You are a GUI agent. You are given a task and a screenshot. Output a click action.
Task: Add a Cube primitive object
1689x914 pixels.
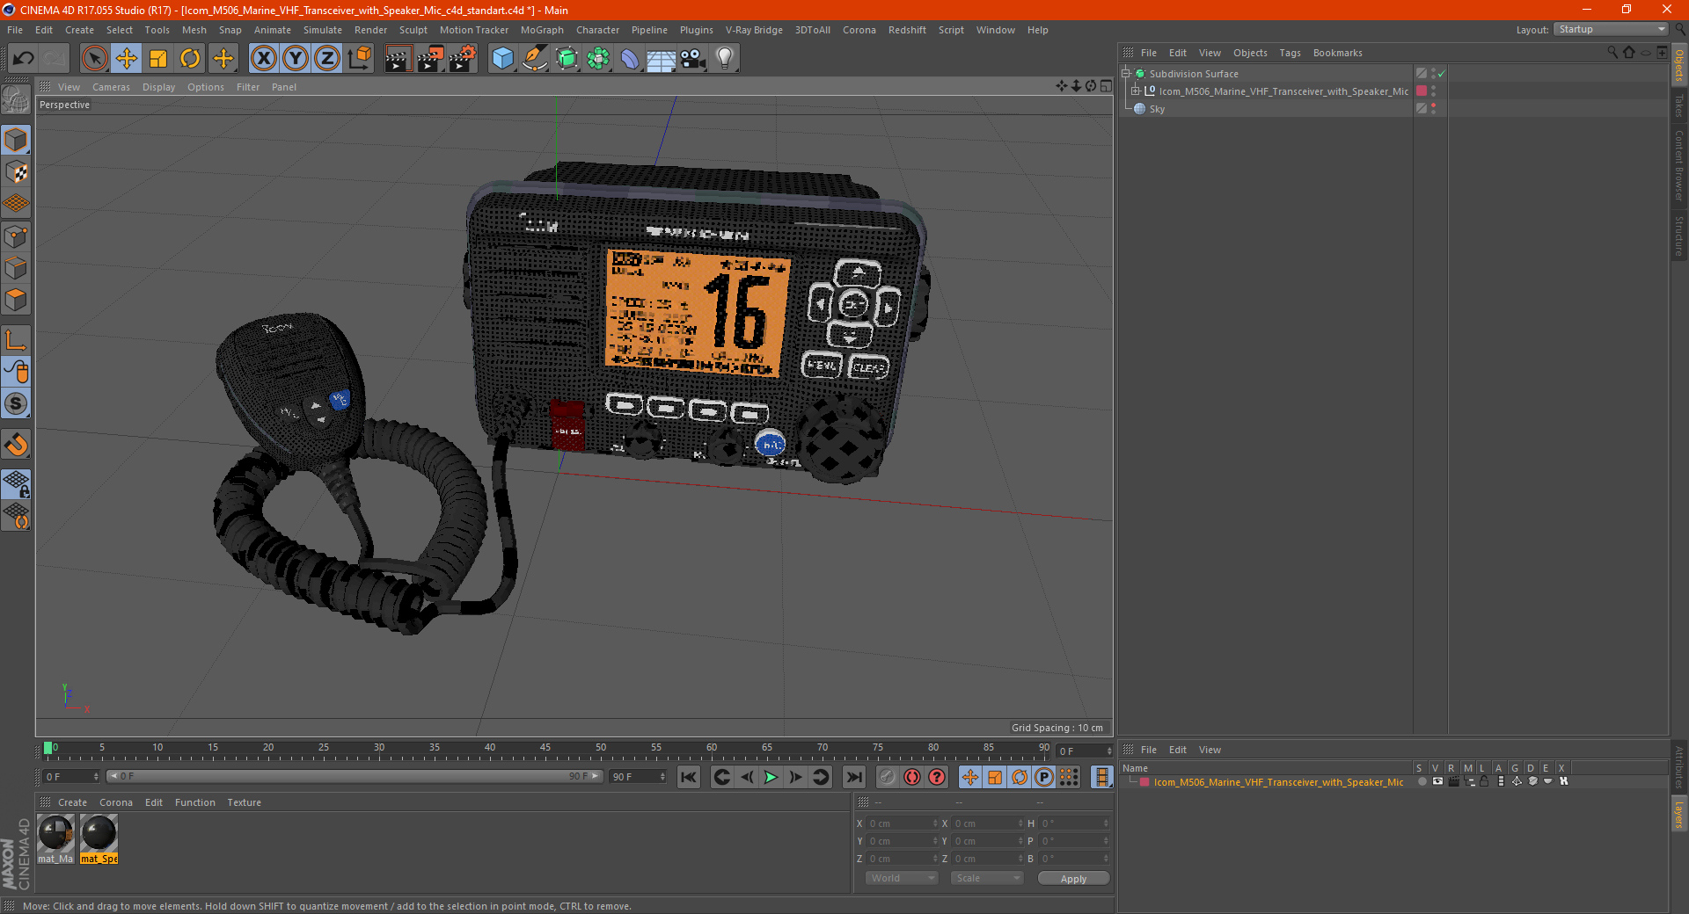click(x=502, y=59)
